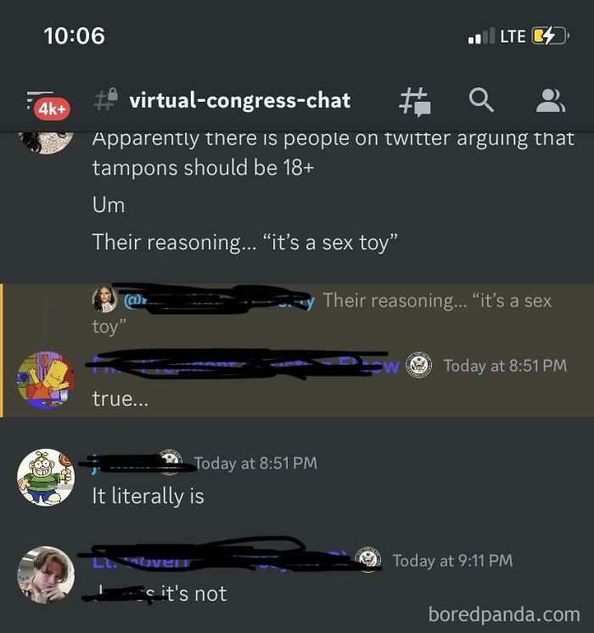Tap the small avatar in reply preview
The image size is (594, 633).
click(104, 300)
